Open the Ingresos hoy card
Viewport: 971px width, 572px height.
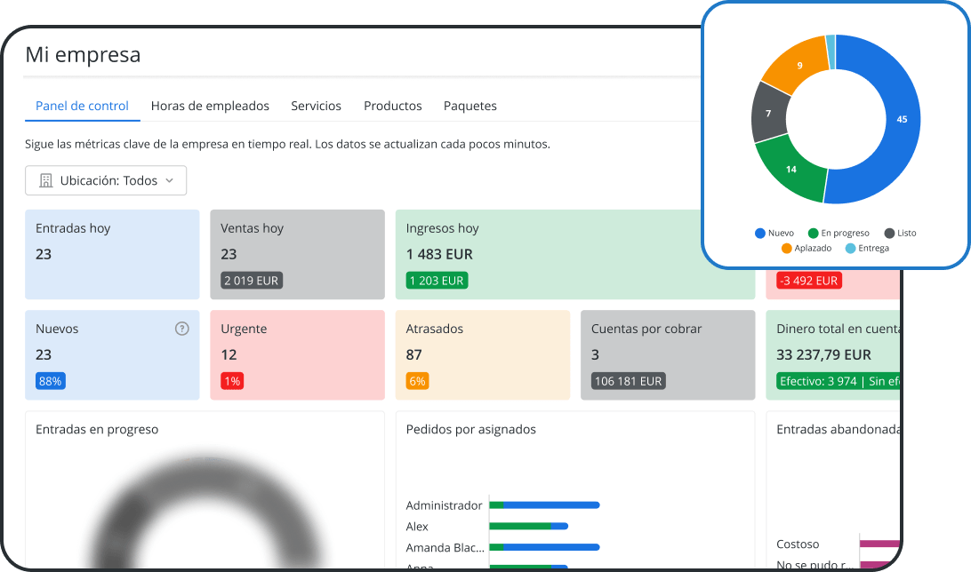pyautogui.click(x=575, y=254)
